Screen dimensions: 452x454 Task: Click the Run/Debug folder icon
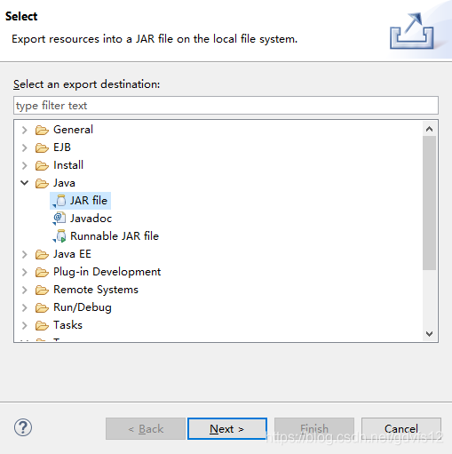click(42, 307)
